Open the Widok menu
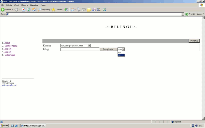Viewport: 205px width, 128px height. (16, 5)
